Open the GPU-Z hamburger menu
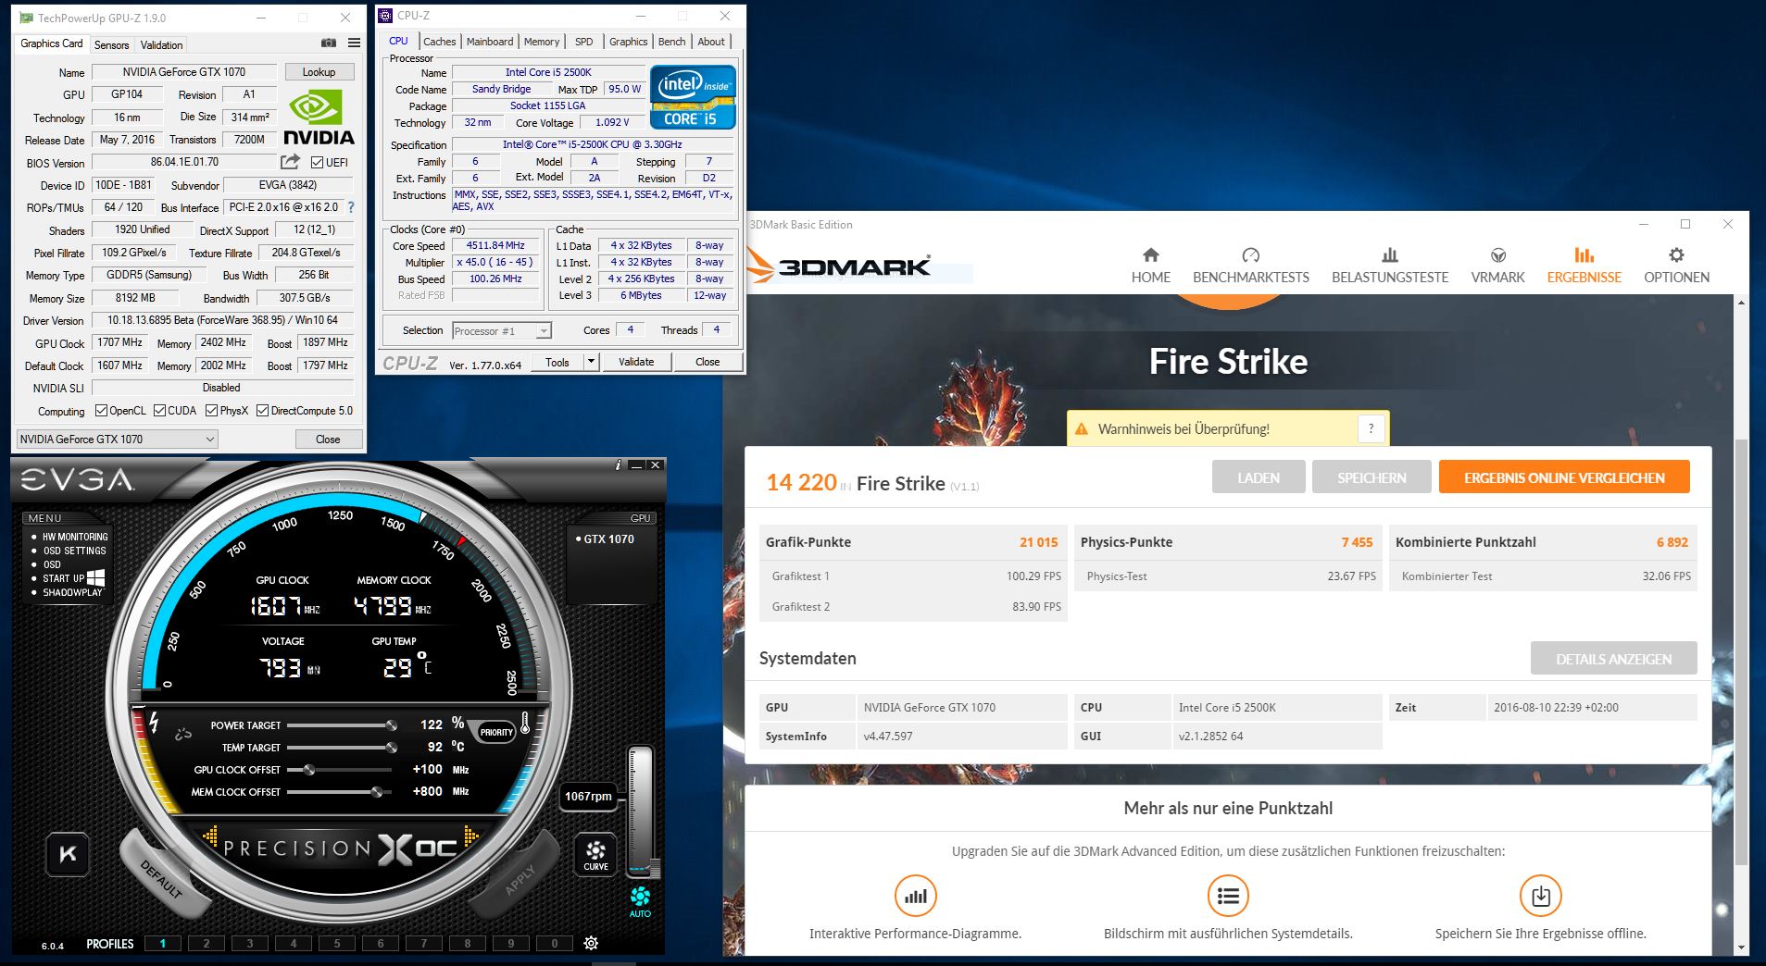This screenshot has width=1766, height=966. point(354,43)
